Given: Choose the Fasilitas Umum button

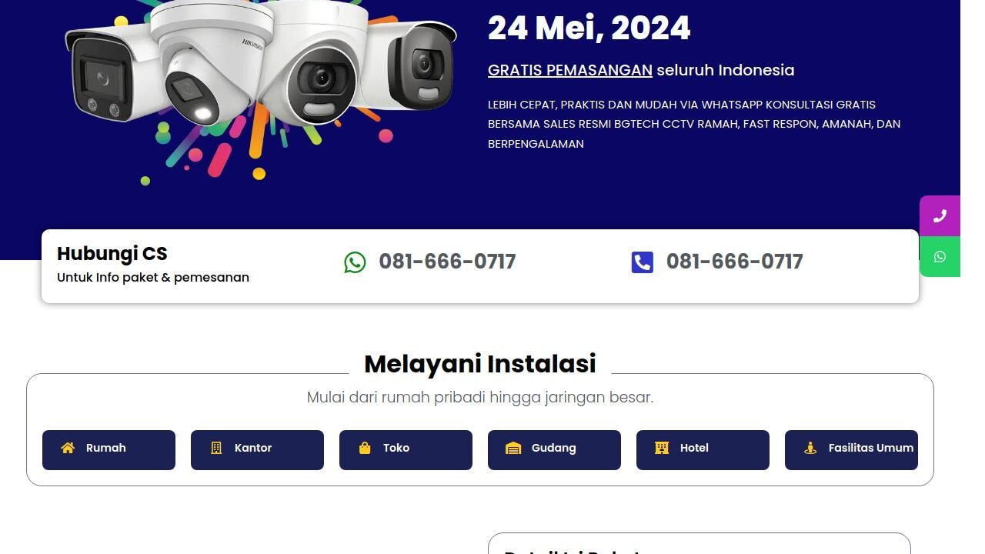Looking at the screenshot, I should click(851, 450).
